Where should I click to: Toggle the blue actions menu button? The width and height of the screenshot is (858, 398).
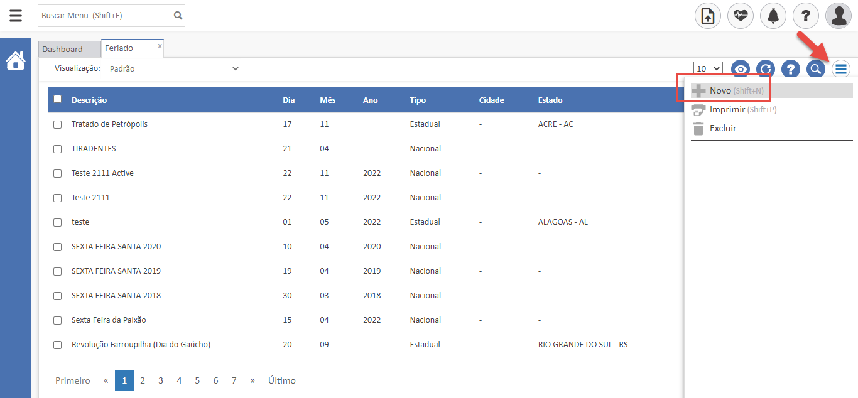pos(841,69)
